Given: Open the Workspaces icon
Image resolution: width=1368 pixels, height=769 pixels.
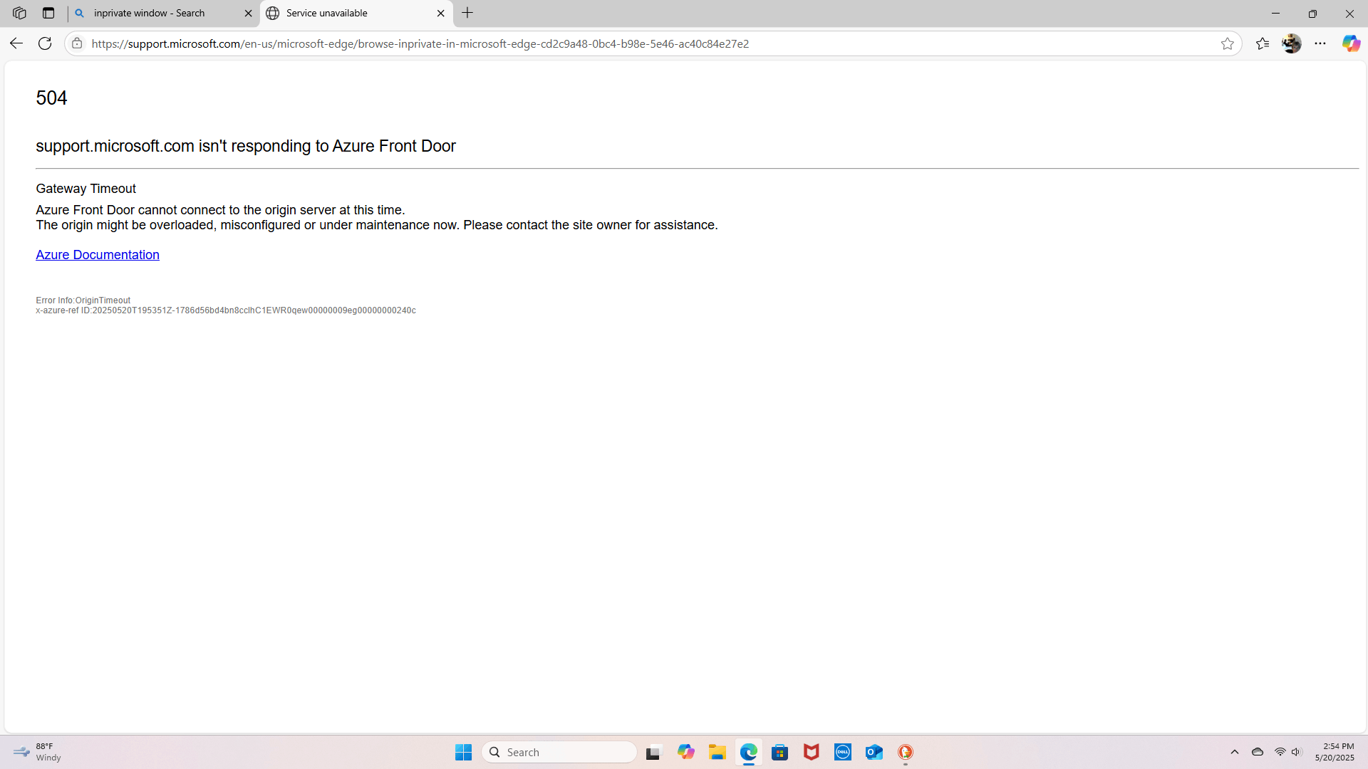Looking at the screenshot, I should 19,13.
